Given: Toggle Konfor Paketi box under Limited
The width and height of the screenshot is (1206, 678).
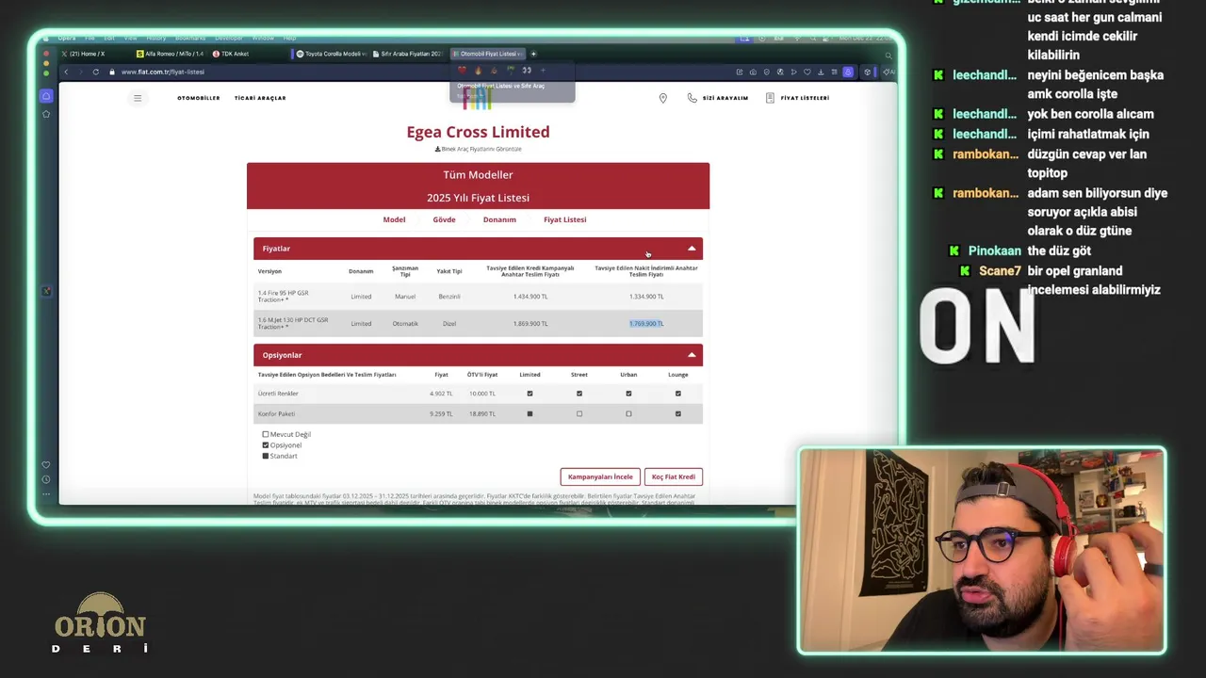Looking at the screenshot, I should click(530, 413).
